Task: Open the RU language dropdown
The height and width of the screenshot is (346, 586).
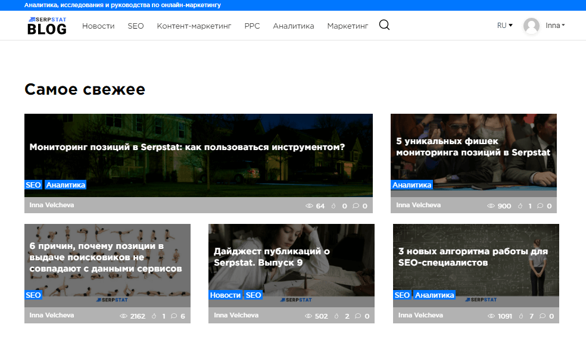Action: coord(504,26)
